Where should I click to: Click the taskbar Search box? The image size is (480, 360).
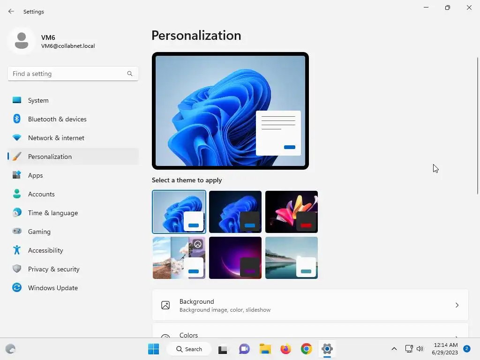pos(189,349)
